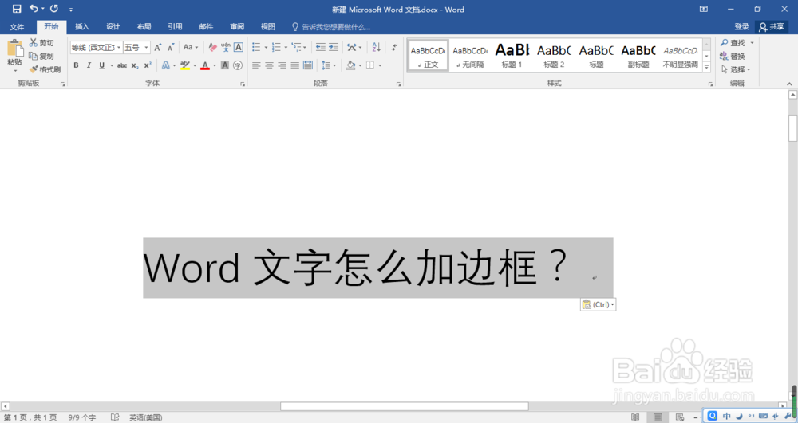Click the Save icon in quick access toolbar
This screenshot has width=798, height=423.
16,9
